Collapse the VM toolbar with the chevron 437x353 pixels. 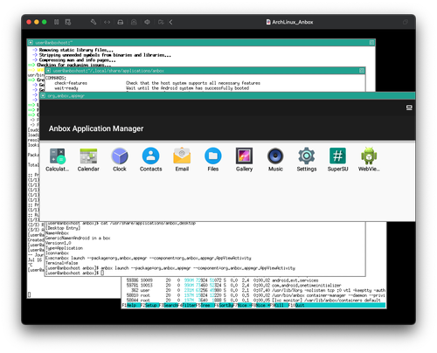171,22
